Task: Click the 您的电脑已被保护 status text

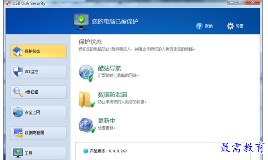Action: point(115,22)
